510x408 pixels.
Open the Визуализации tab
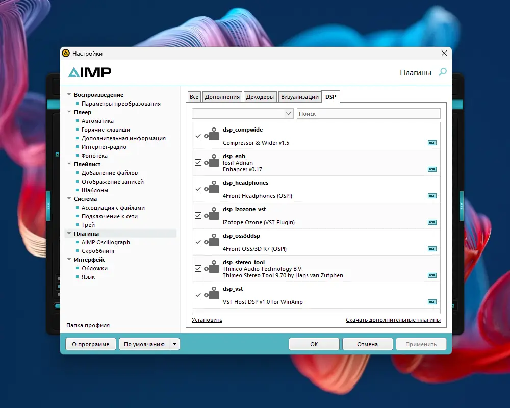(299, 97)
